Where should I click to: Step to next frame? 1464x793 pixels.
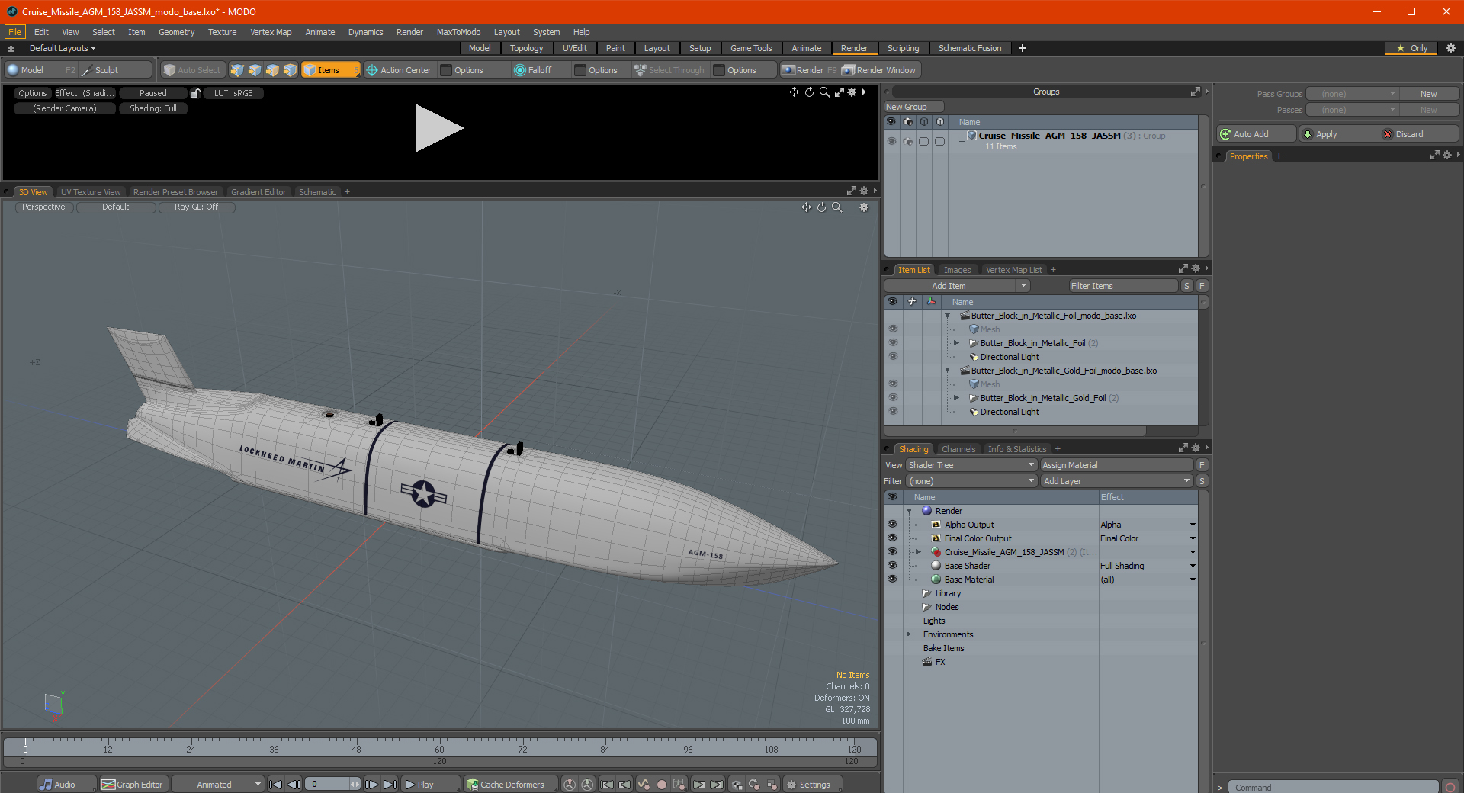click(x=371, y=785)
